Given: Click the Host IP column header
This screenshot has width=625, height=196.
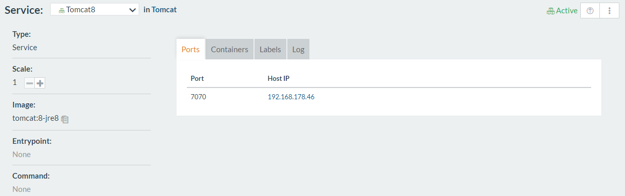Looking at the screenshot, I should [x=279, y=78].
